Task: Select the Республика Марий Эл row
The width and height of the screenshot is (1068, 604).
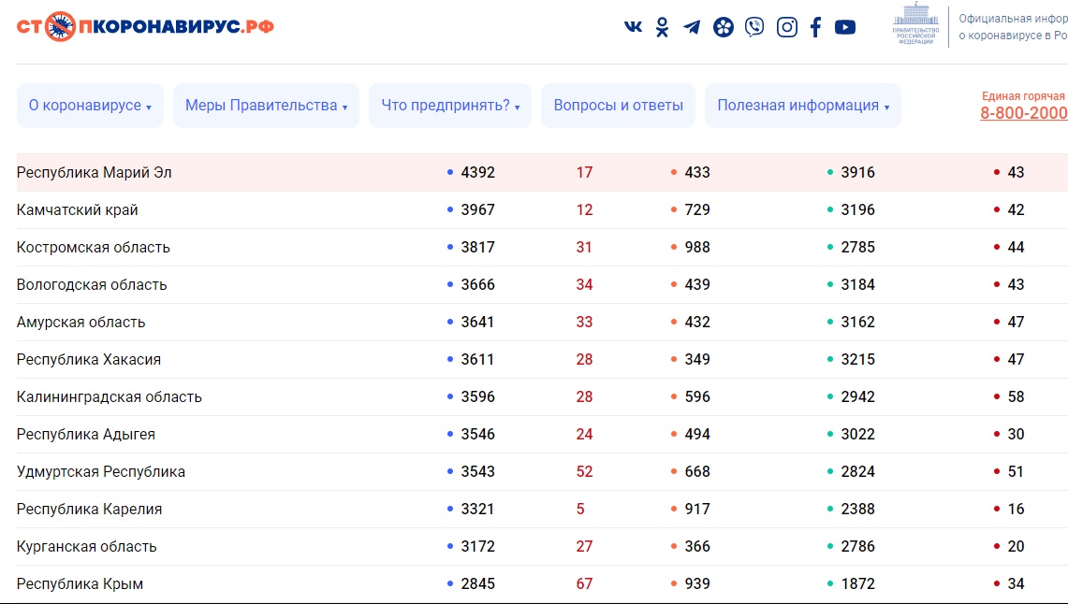Action: (95, 173)
